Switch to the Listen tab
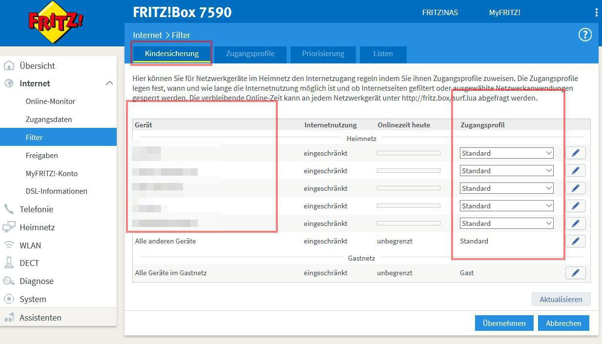Screen dimensions: 602x344 pyautogui.click(x=383, y=54)
